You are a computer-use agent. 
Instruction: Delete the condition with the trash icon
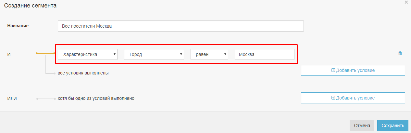(x=400, y=53)
